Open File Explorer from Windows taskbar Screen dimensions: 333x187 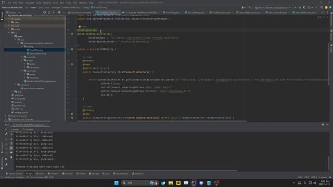point(171,183)
